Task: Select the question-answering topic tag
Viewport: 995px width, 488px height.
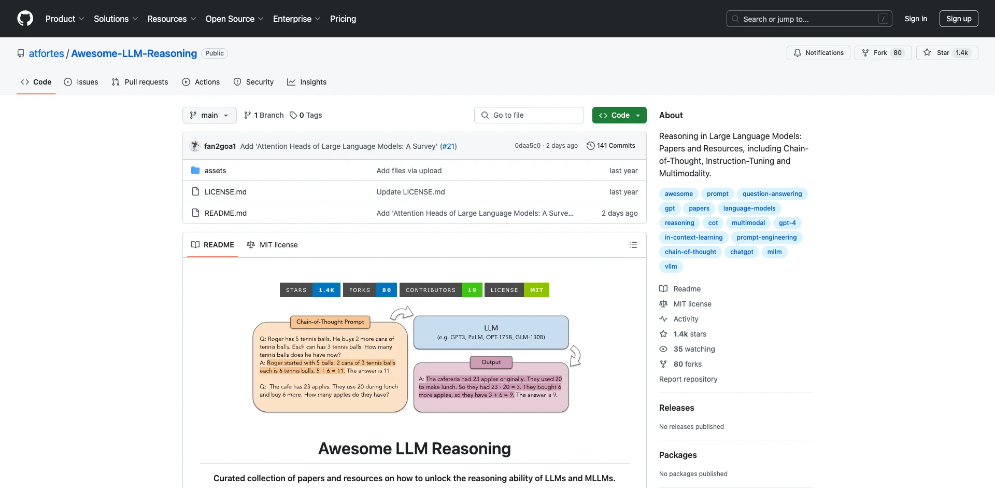Action: (x=772, y=194)
